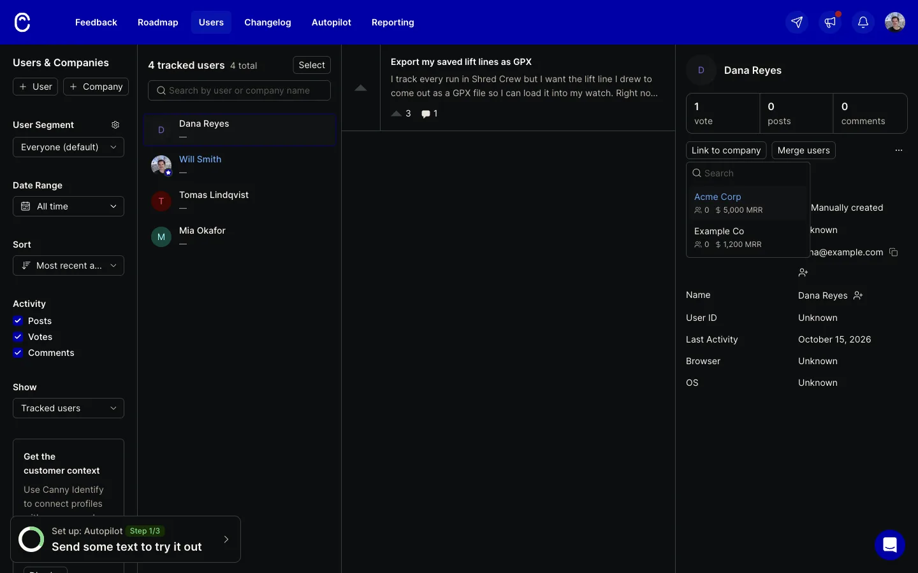
Task: Click add-user icon below the email
Action: [803, 272]
